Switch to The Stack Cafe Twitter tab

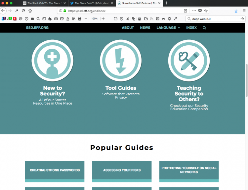click(x=92, y=3)
